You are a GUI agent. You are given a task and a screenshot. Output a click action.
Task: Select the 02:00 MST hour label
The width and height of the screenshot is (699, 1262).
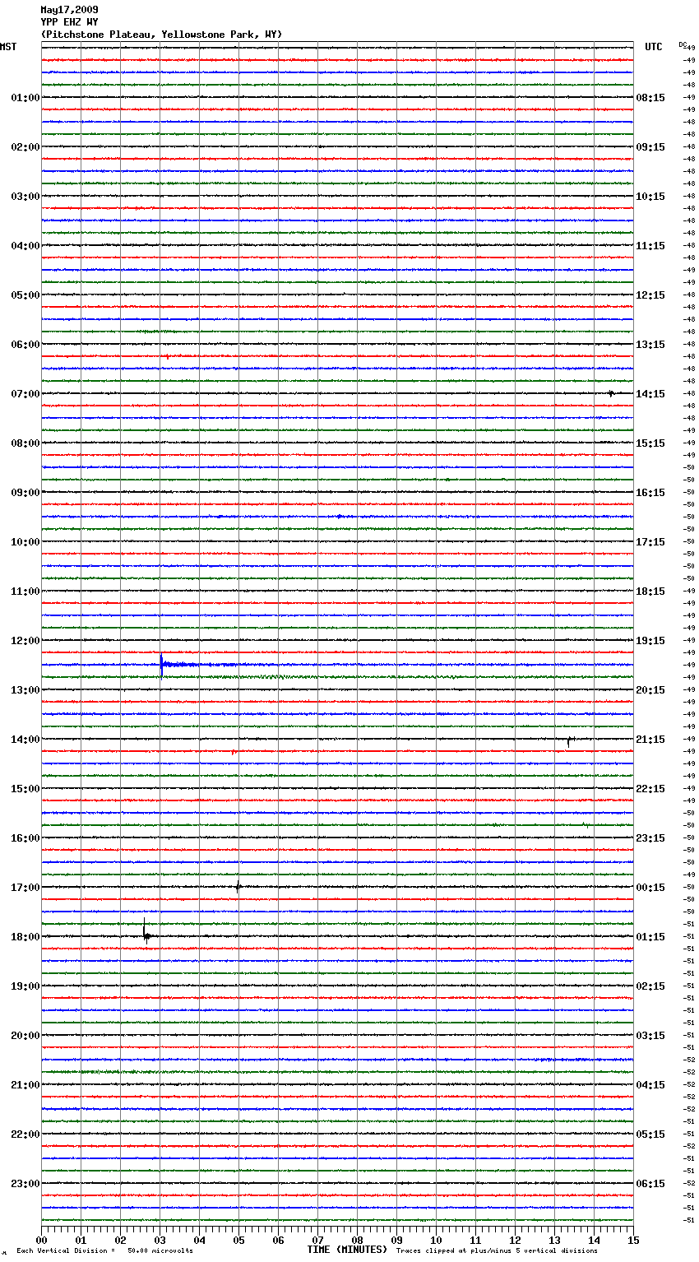coord(25,147)
